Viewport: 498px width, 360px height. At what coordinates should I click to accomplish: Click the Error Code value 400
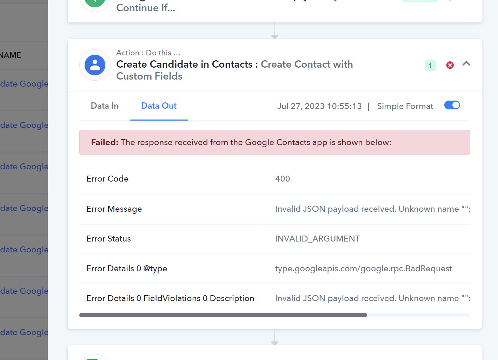tap(283, 179)
